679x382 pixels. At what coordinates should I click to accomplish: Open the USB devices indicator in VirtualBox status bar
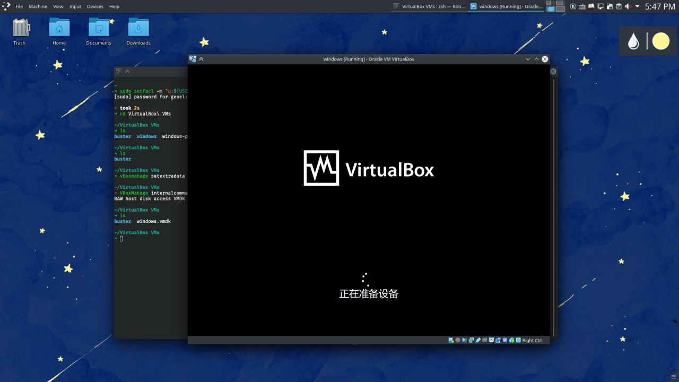coord(478,340)
